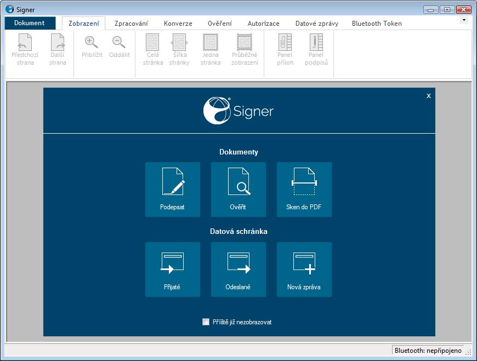Enable Průběžné zobrazení view
Screen dimensions: 477x361
click(245, 50)
